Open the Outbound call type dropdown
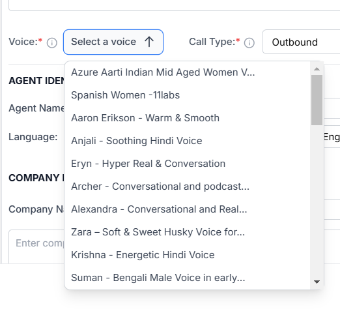Screen dimensions: 340x313 (x=301, y=42)
